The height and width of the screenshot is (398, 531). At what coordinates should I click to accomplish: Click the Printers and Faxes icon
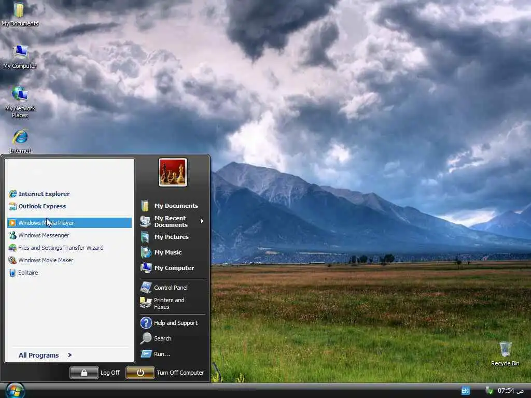146,303
